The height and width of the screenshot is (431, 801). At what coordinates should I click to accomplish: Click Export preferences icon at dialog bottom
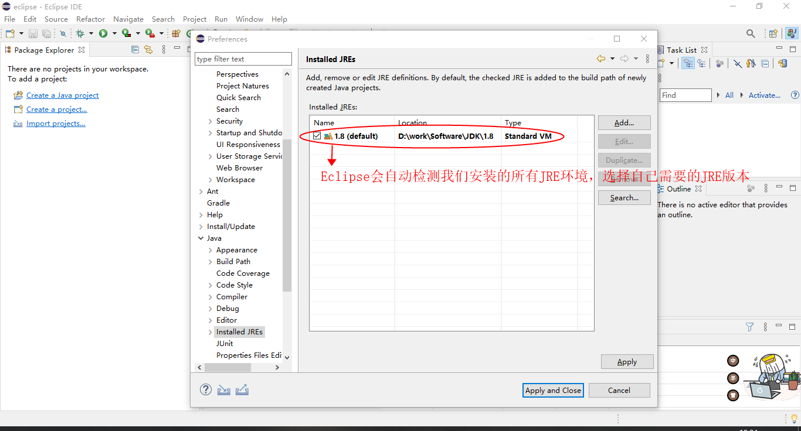point(242,389)
